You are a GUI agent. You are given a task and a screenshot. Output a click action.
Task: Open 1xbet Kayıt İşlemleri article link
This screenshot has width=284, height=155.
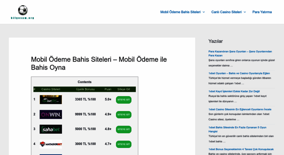coord(234,91)
